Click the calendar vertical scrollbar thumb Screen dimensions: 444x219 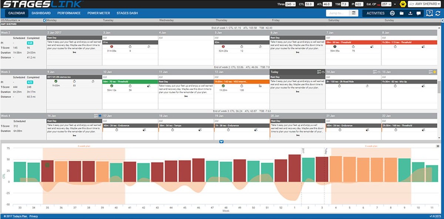(439, 87)
